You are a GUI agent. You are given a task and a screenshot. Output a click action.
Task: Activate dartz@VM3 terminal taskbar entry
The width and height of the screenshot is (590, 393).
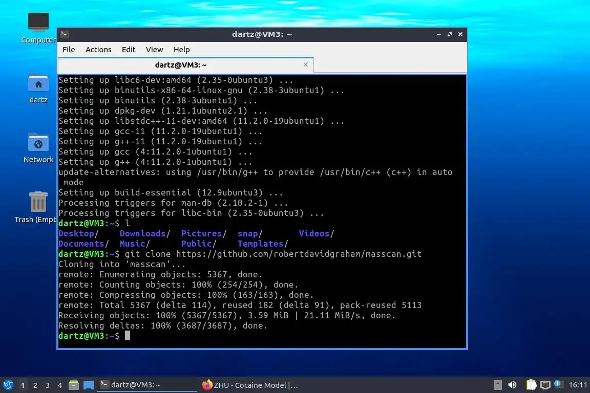147,385
